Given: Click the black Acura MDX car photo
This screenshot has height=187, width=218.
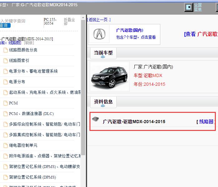Looking at the screenshot, I should pyautogui.click(x=109, y=76).
